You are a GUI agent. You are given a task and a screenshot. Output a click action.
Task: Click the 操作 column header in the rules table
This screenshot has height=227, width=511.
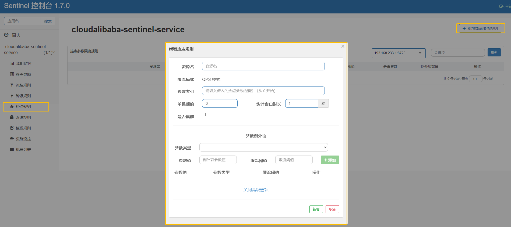point(477,66)
